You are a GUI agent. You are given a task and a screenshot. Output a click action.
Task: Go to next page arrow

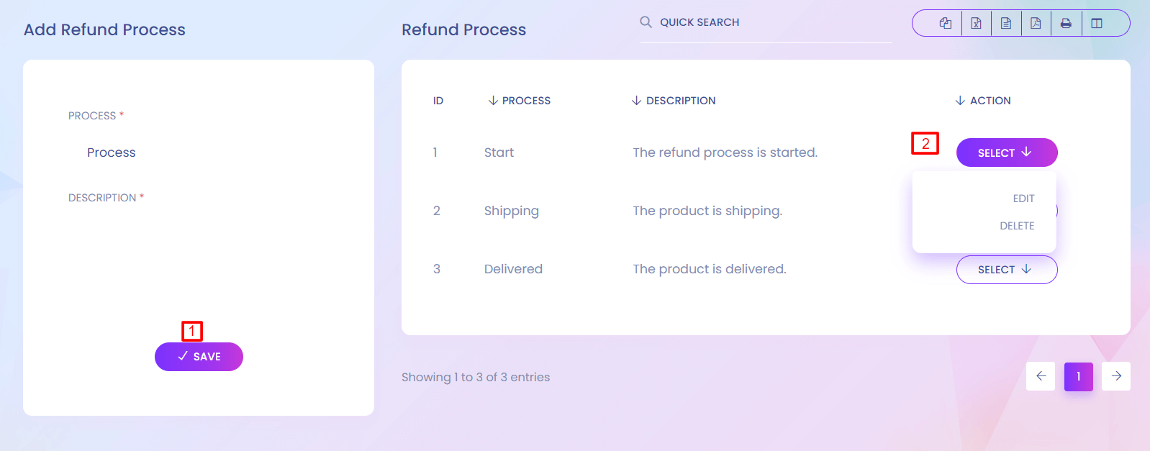pyautogui.click(x=1116, y=376)
